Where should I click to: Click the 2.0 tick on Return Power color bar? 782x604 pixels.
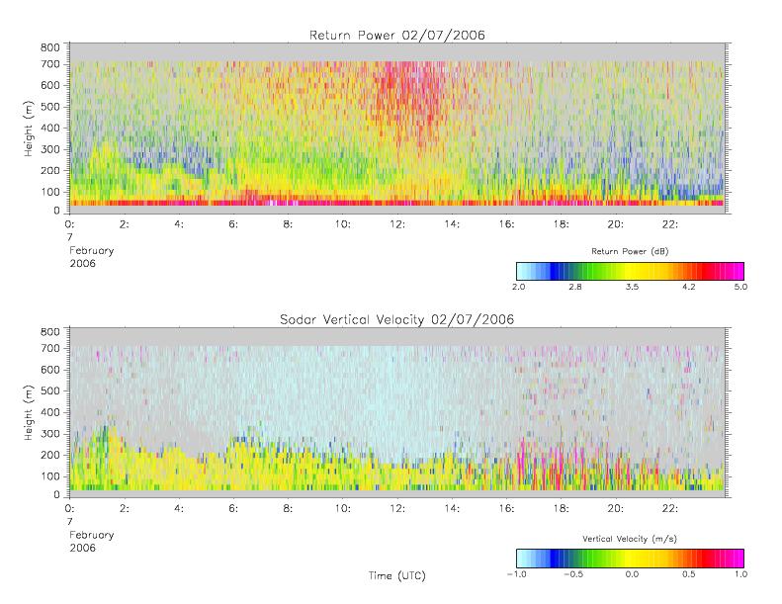coord(519,287)
